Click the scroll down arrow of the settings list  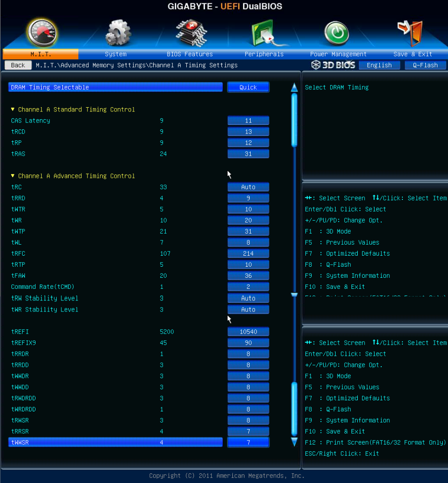[294, 442]
